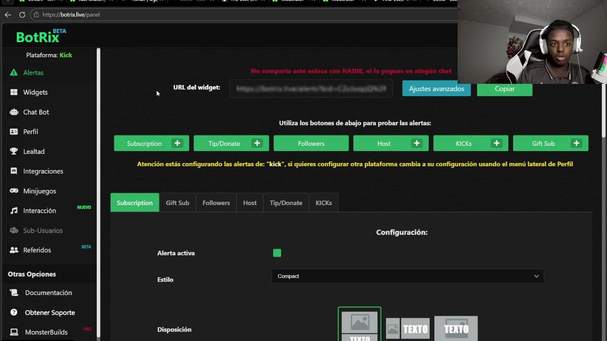Click the BotRix logo
This screenshot has height=341, width=607.
(41, 36)
